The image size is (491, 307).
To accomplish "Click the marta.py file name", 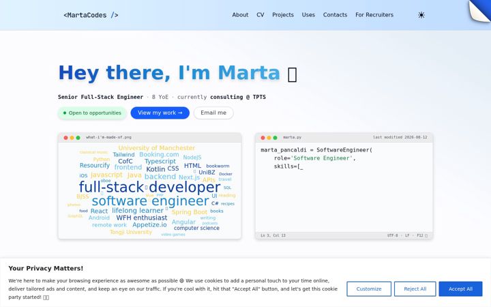I will [x=292, y=137].
